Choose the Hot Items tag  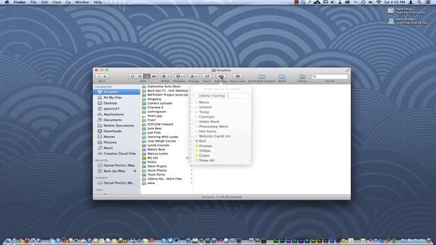pyautogui.click(x=207, y=131)
